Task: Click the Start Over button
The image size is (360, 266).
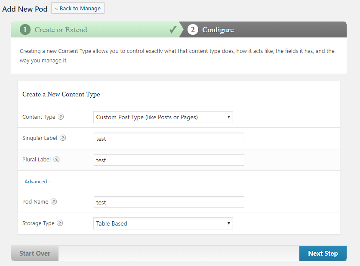Action: (x=35, y=254)
